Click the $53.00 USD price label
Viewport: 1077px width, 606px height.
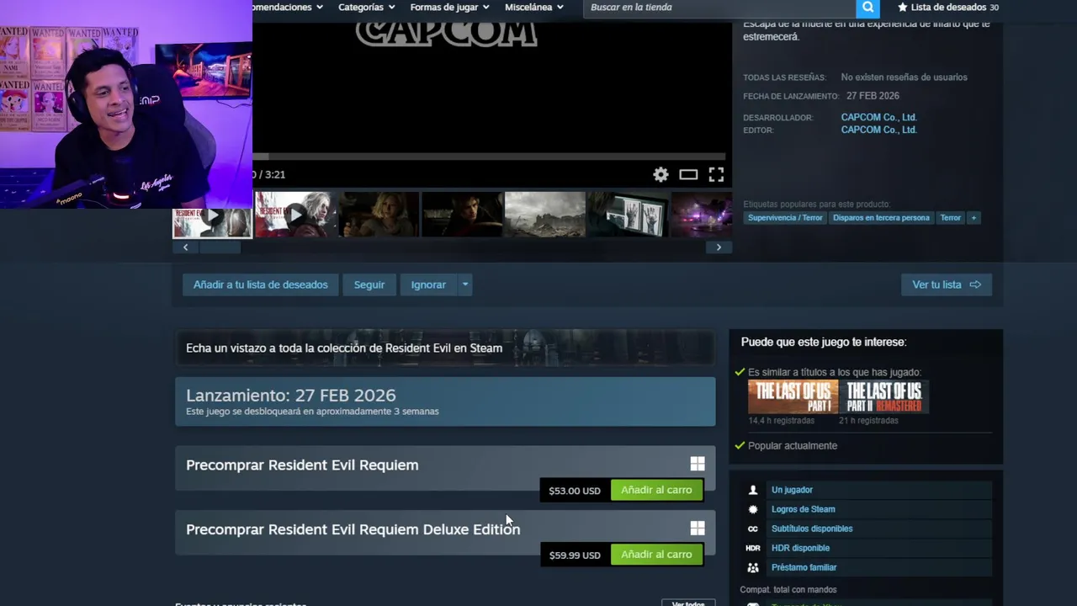tap(575, 491)
